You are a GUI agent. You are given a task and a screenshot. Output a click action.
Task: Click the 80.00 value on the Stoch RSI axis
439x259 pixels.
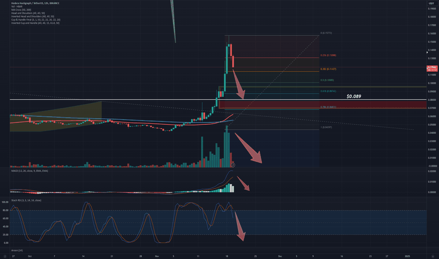[6, 210]
